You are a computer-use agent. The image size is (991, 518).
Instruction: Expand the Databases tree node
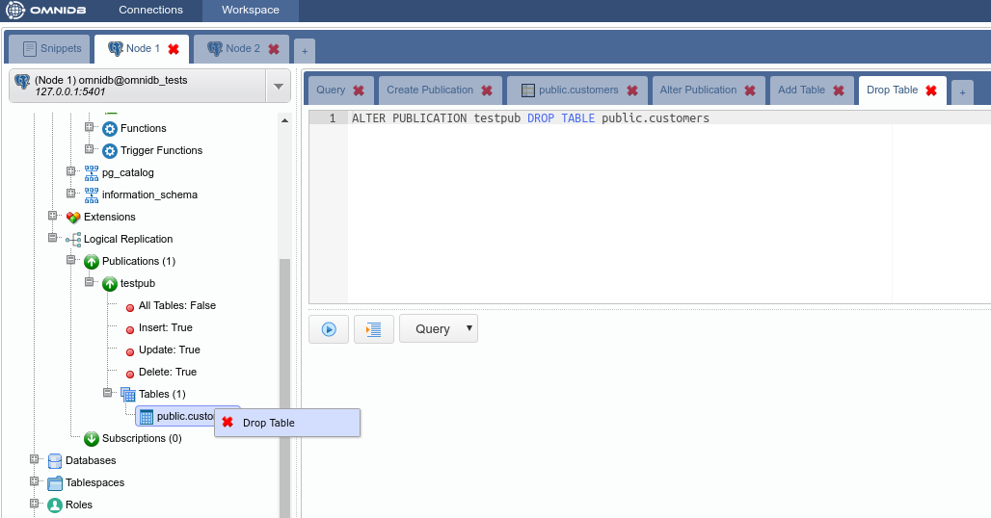coord(35,460)
